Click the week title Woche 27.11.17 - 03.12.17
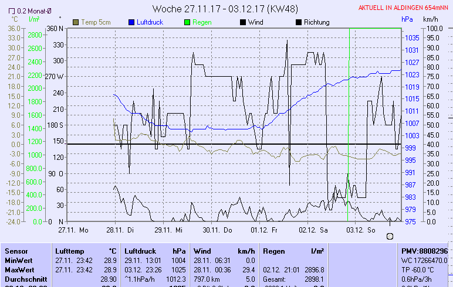This screenshot has width=453, height=287. coord(225,9)
